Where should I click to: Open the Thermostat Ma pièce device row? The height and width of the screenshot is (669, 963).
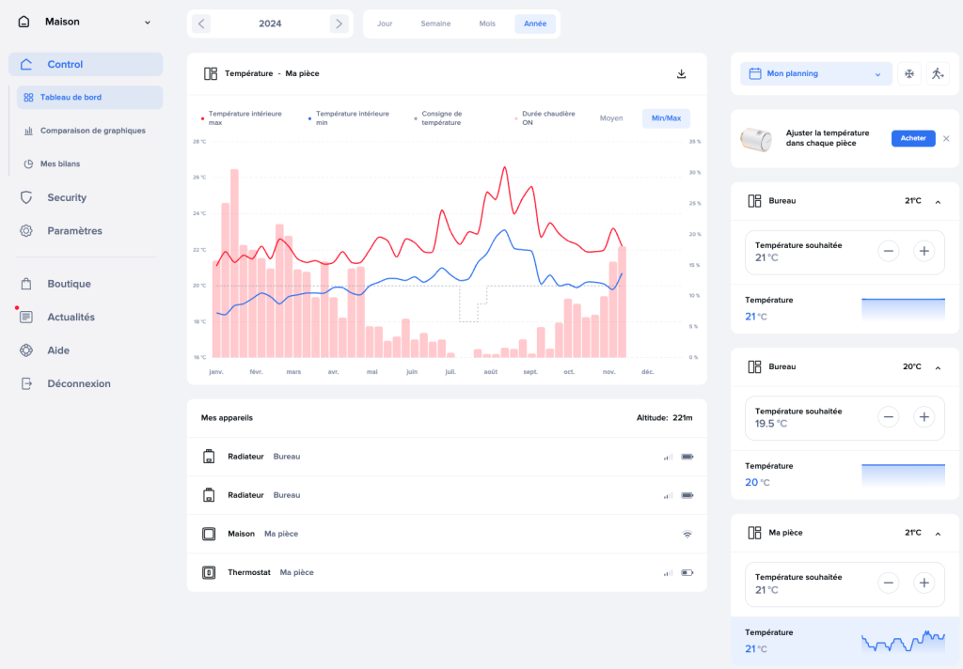447,572
